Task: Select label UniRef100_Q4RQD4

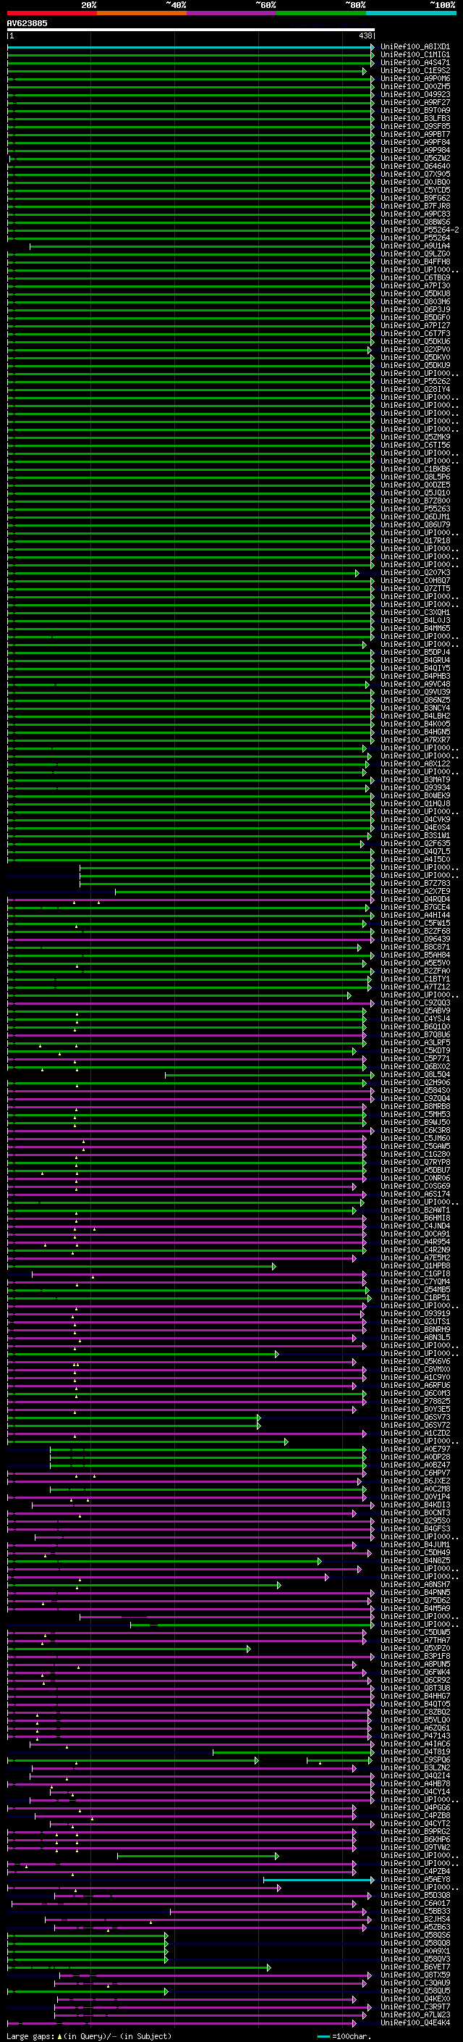Action: [x=415, y=900]
